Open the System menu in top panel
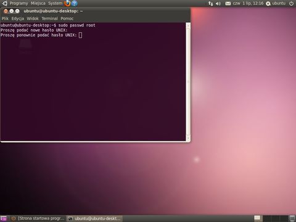This screenshot has width=296, height=222. (x=55, y=3)
